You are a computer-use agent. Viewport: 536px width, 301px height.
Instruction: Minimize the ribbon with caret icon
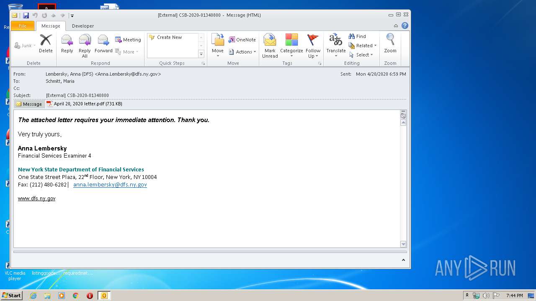pyautogui.click(x=396, y=26)
